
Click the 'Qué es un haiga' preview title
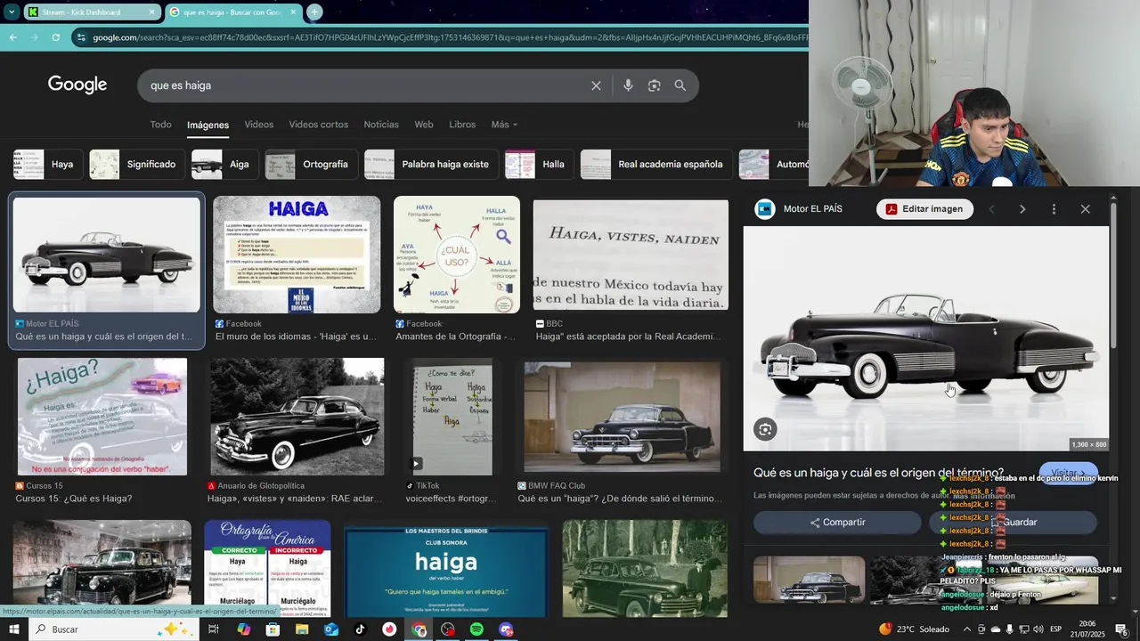[x=878, y=473]
